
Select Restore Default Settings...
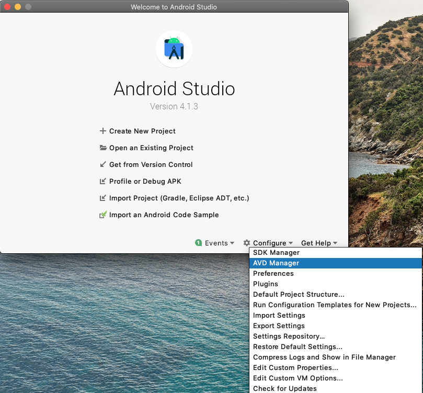coord(336,346)
